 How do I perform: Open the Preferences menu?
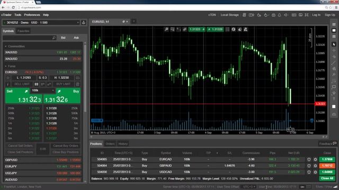pos(32,15)
